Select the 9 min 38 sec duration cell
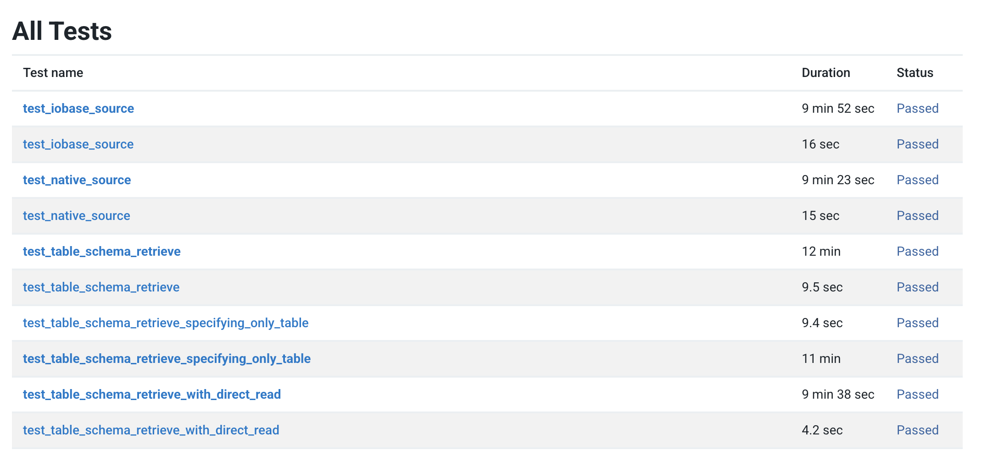The height and width of the screenshot is (461, 982). tap(838, 395)
